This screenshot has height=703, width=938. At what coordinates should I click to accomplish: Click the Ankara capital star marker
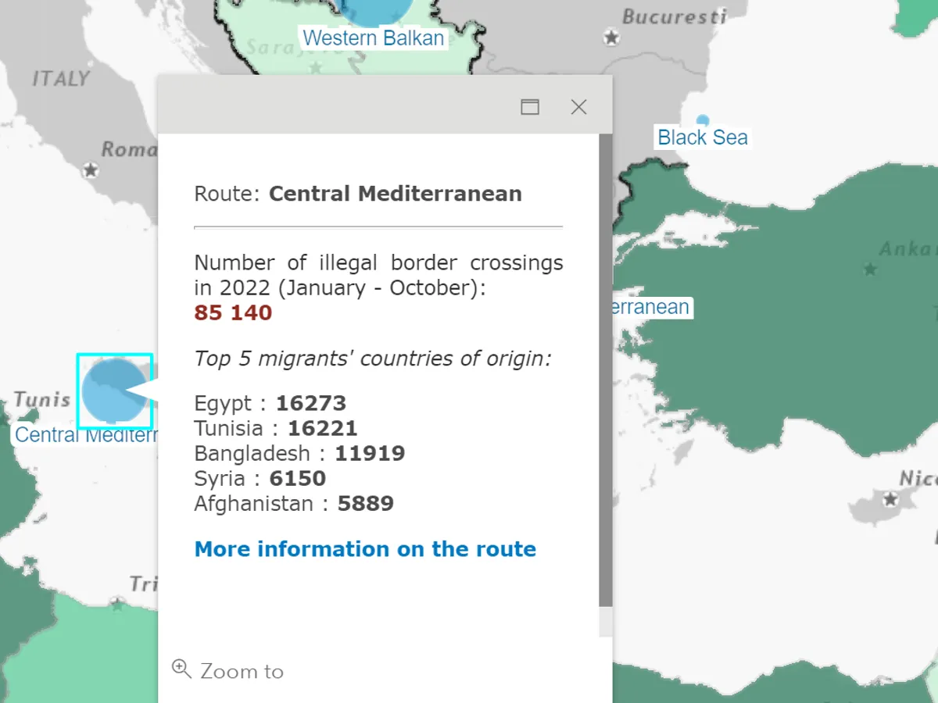coord(870,269)
